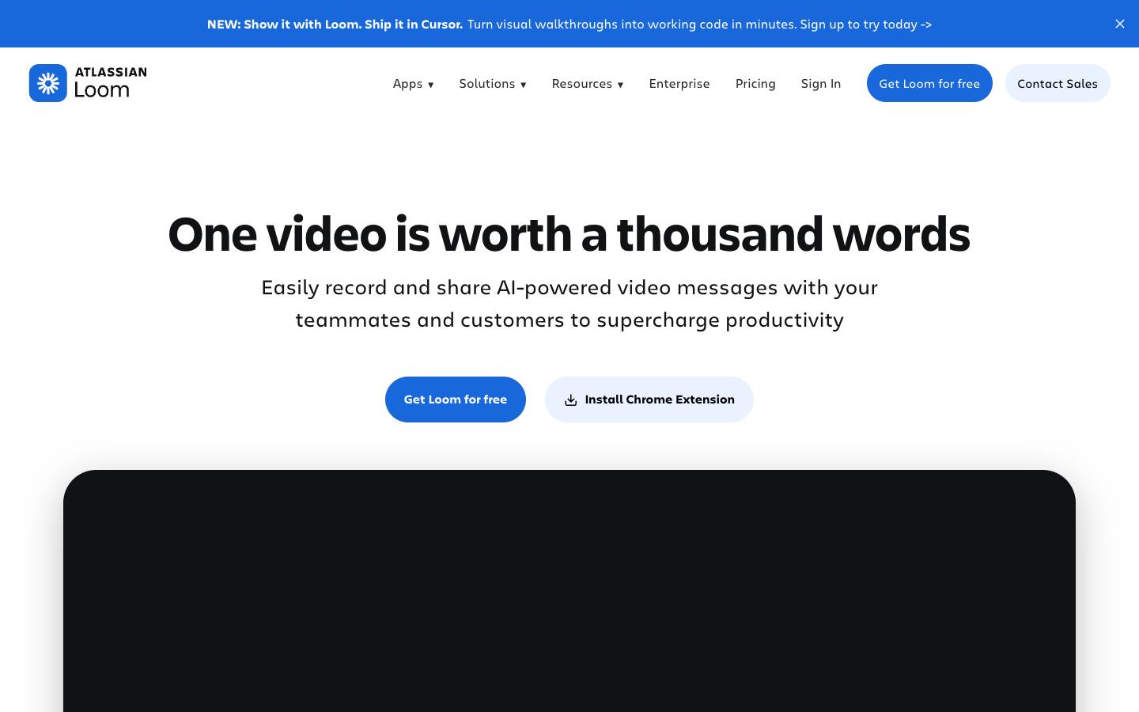Open the Pricing page

(755, 83)
